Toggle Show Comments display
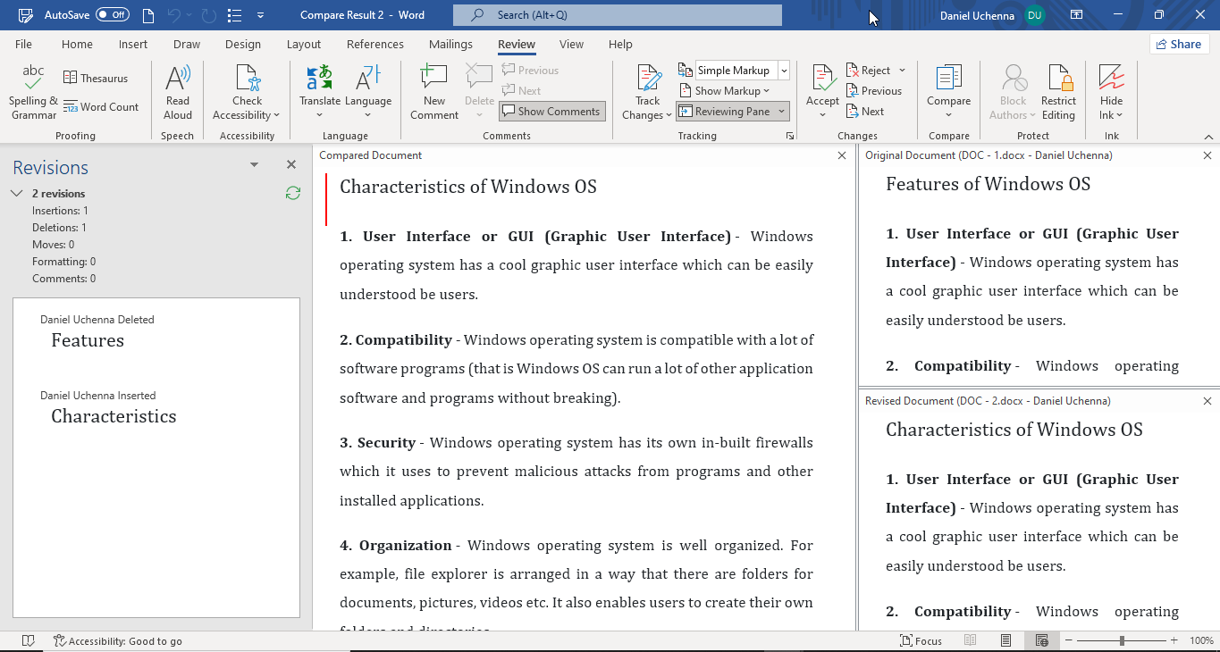This screenshot has height=652, width=1220. tap(551, 111)
